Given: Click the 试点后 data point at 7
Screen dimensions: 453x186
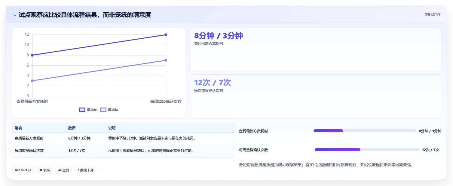Looking at the screenshot, I should pyautogui.click(x=166, y=60).
